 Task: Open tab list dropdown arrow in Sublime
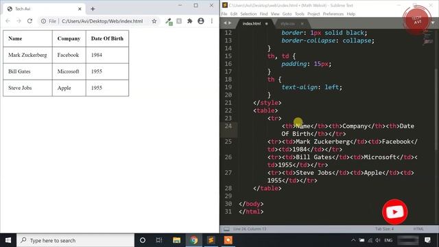coord(433,23)
